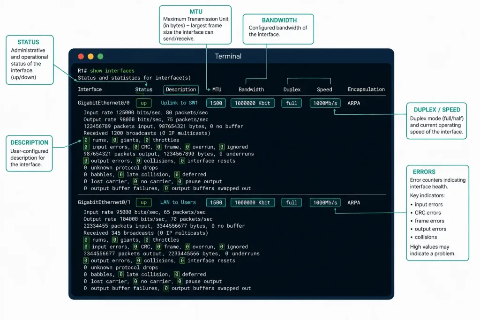Viewport: 480px width, 320px height.
Task: Click the Speed column header
Action: (x=324, y=89)
